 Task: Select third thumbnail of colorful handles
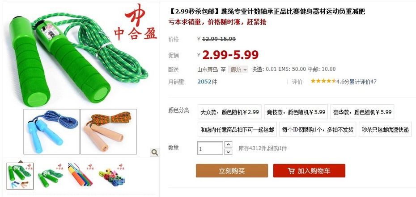click(81, 175)
